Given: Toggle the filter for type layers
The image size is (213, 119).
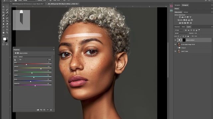Looking at the screenshot, I should click(191, 30).
